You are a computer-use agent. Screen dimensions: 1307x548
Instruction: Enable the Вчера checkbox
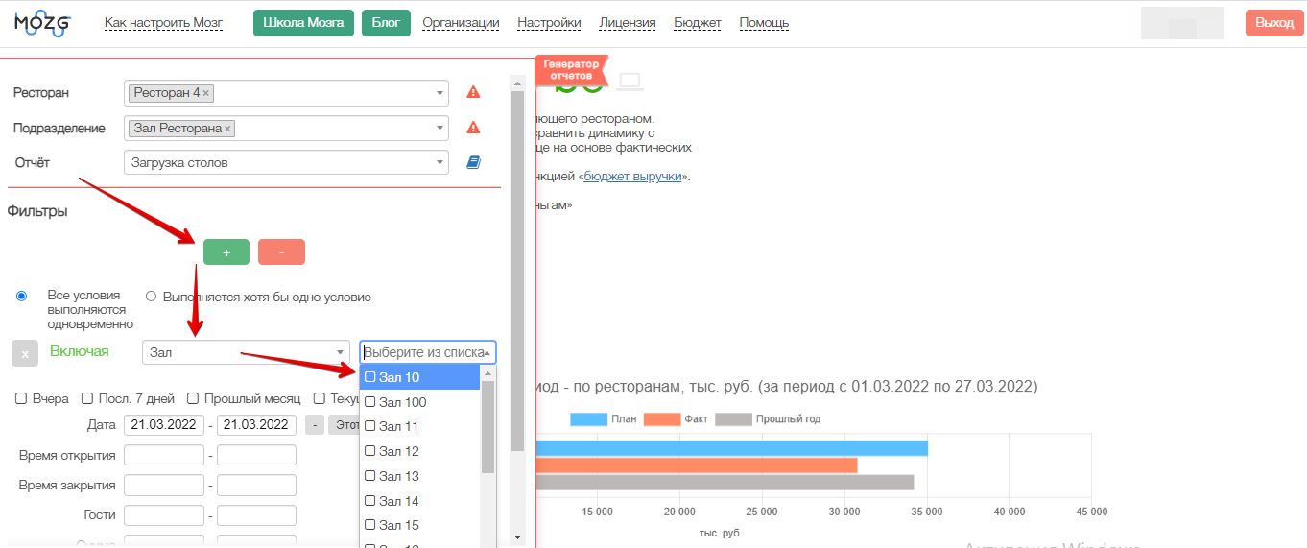[x=21, y=398]
